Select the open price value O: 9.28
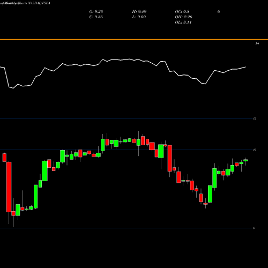 tap(96, 12)
